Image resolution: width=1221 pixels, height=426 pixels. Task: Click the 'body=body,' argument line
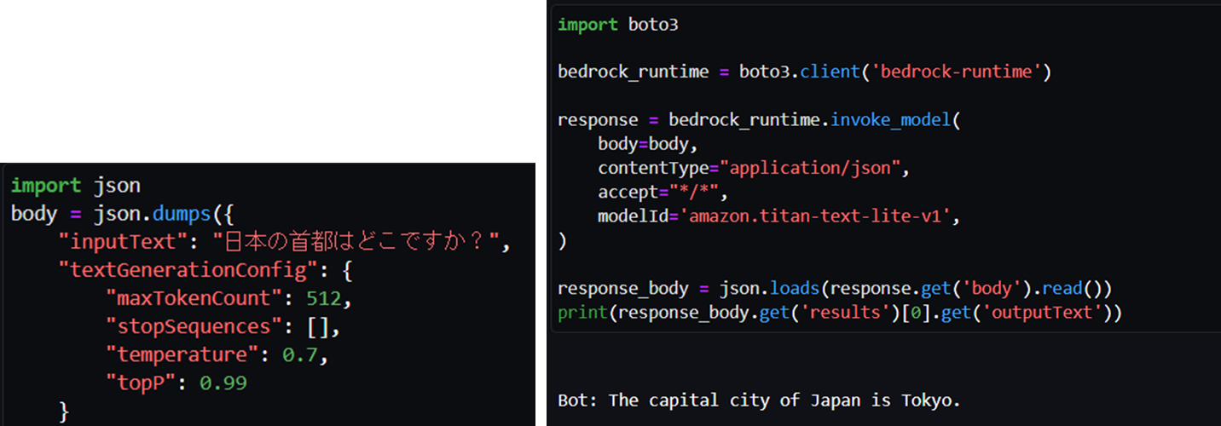(648, 144)
